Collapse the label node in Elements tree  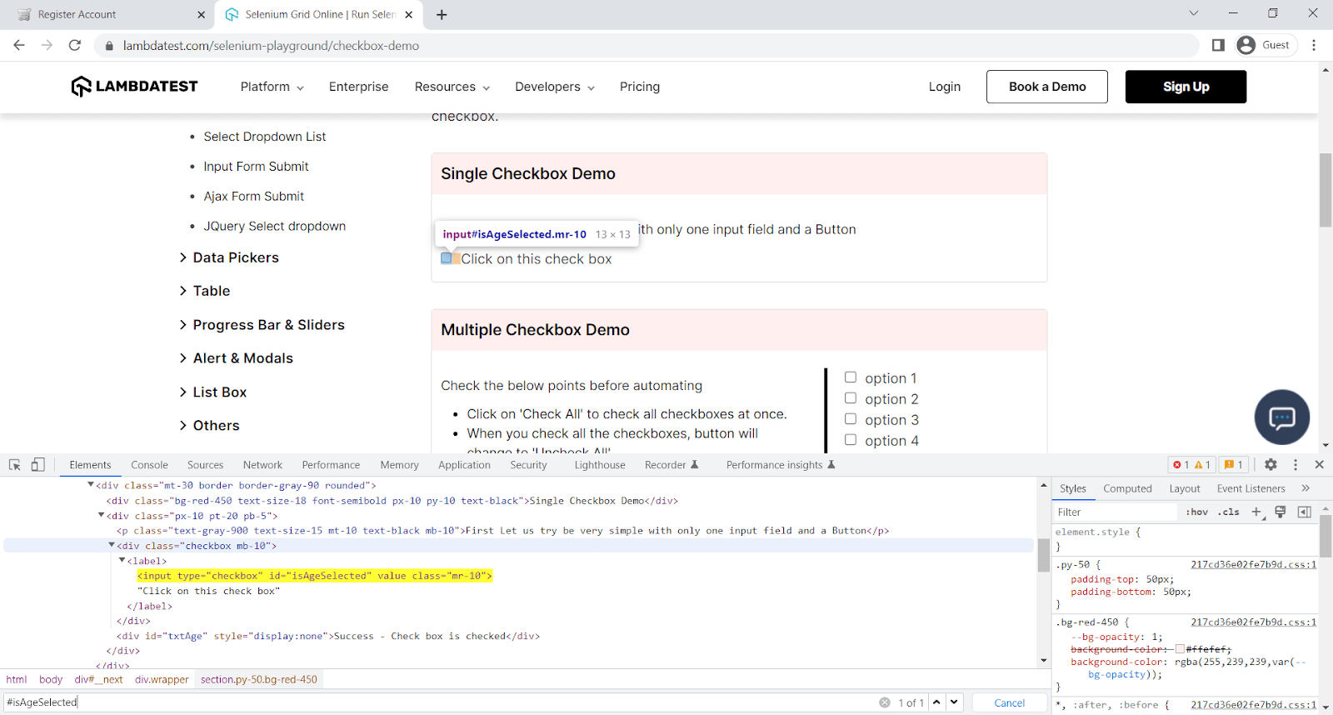[122, 561]
